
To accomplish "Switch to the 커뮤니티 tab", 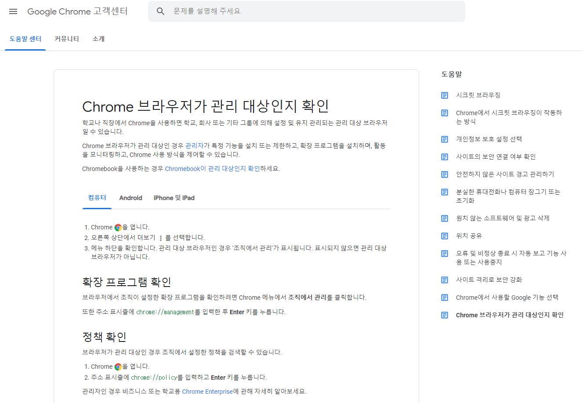I will [x=67, y=39].
